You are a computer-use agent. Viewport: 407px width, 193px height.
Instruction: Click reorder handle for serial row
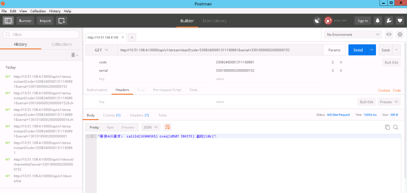(333, 70)
